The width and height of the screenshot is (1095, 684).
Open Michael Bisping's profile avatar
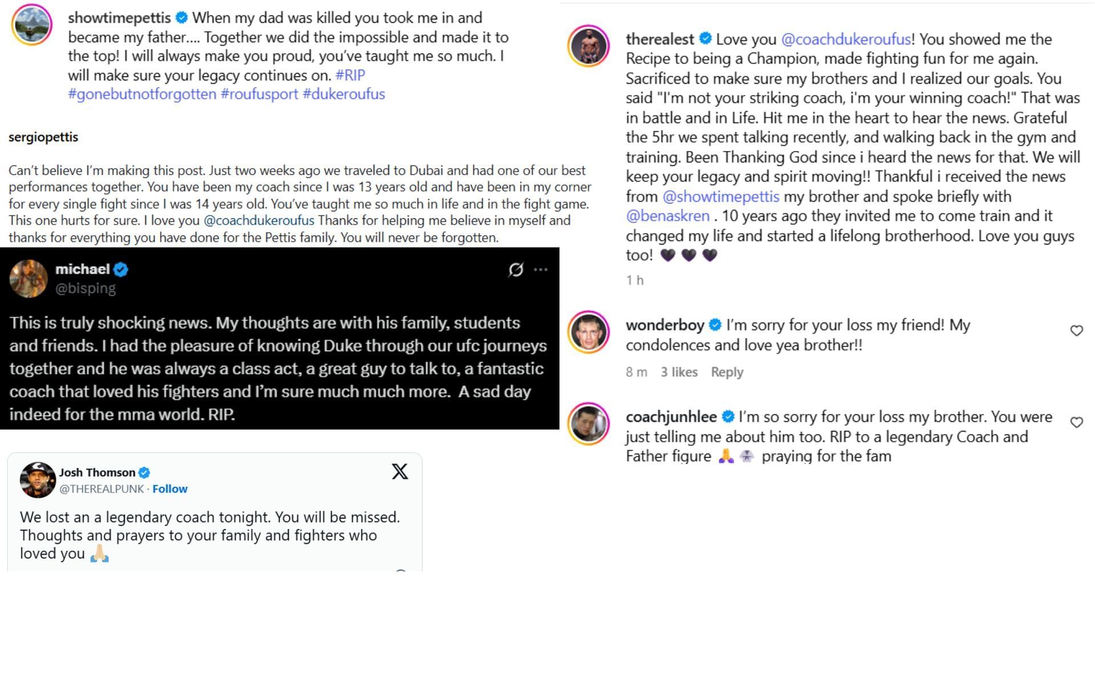click(x=29, y=279)
